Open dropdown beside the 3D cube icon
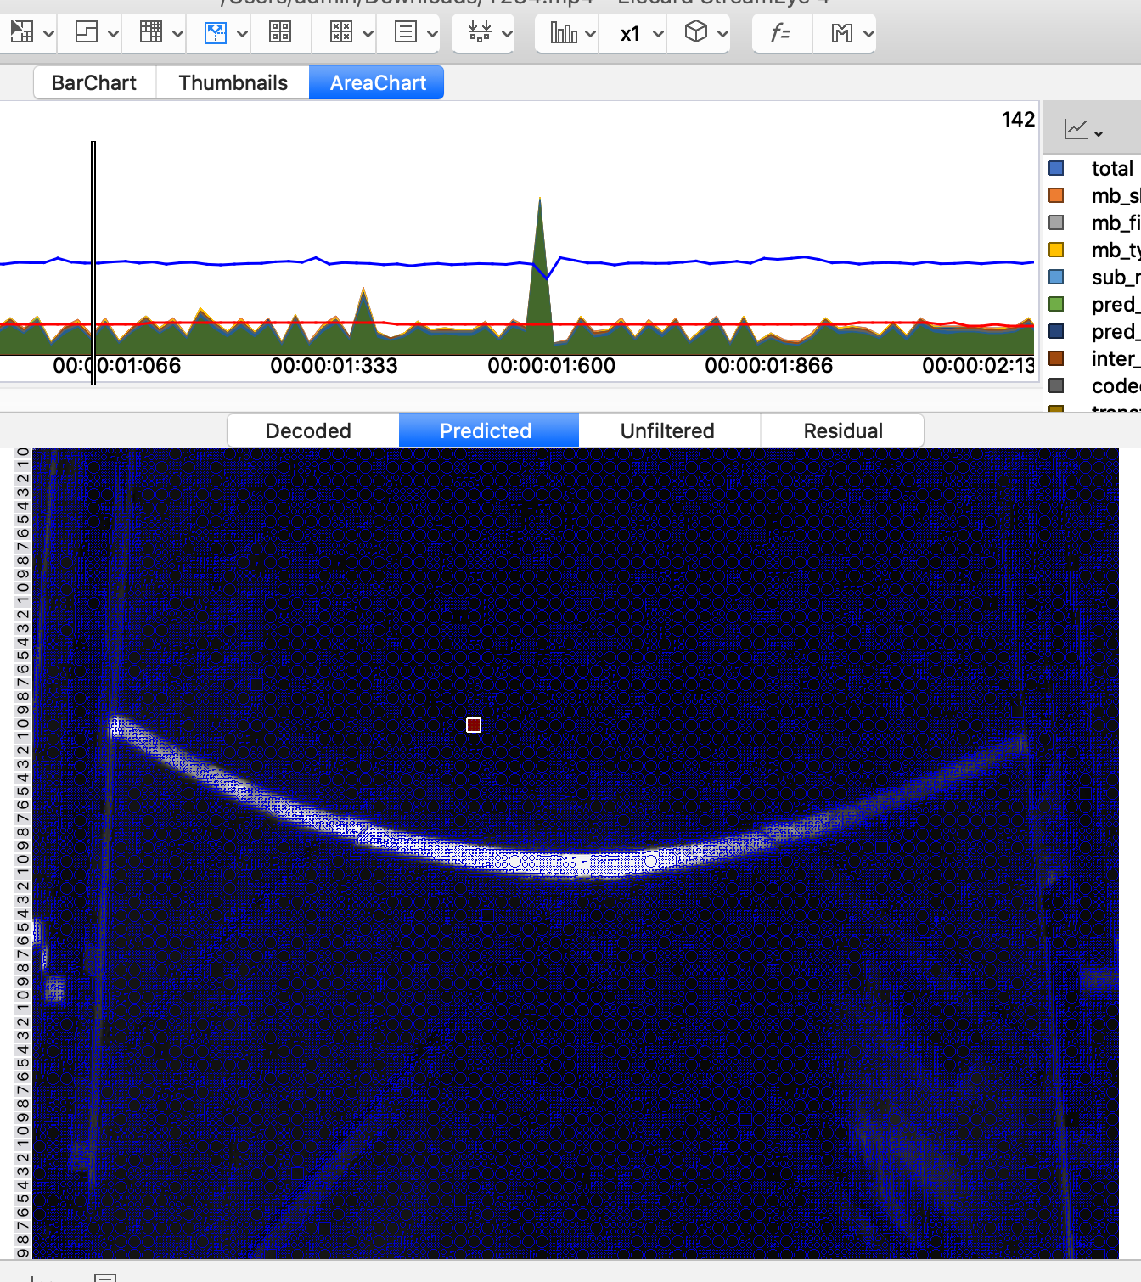This screenshot has width=1141, height=1282. click(722, 34)
